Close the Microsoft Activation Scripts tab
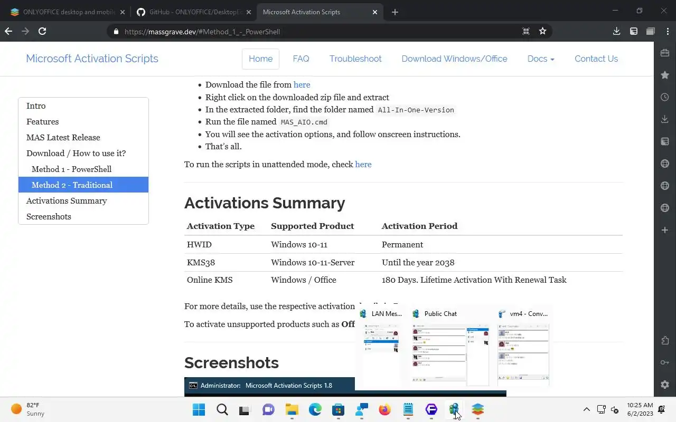The height and width of the screenshot is (422, 676). click(375, 12)
